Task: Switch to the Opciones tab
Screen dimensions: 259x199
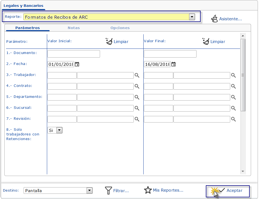Action: point(120,28)
